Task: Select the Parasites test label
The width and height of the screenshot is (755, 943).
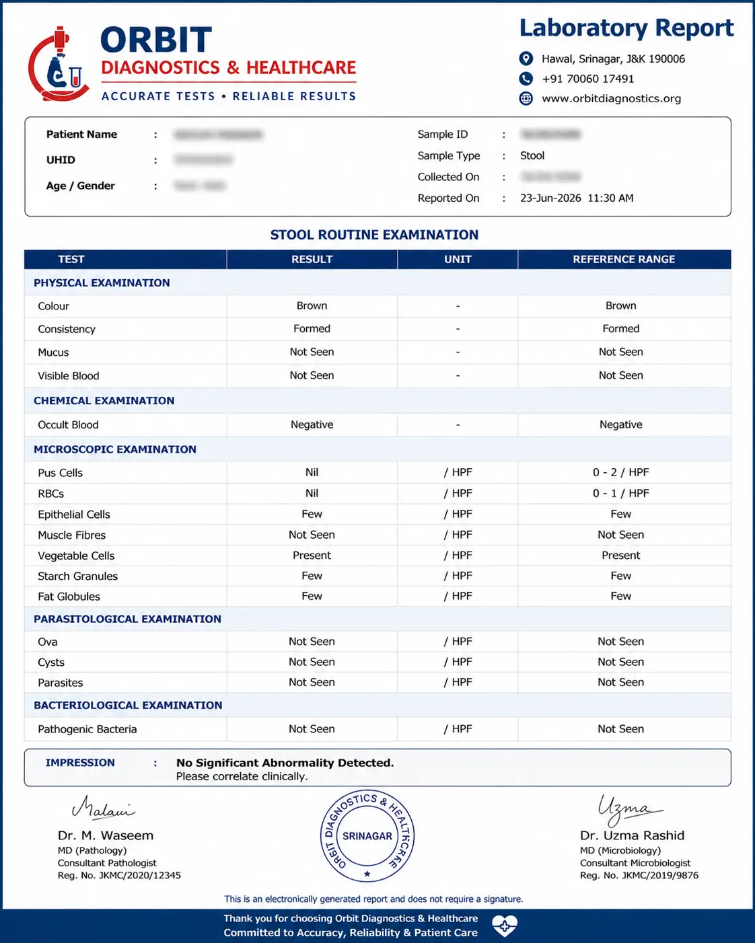Action: pos(60,683)
